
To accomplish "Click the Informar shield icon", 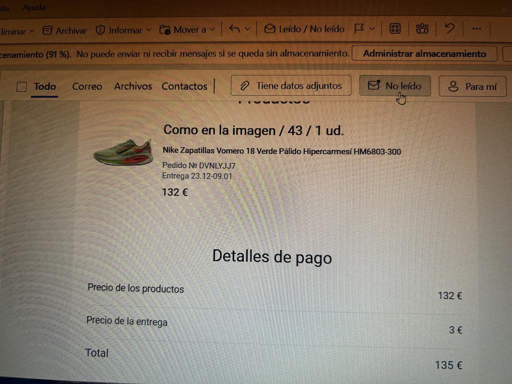I will [x=100, y=30].
